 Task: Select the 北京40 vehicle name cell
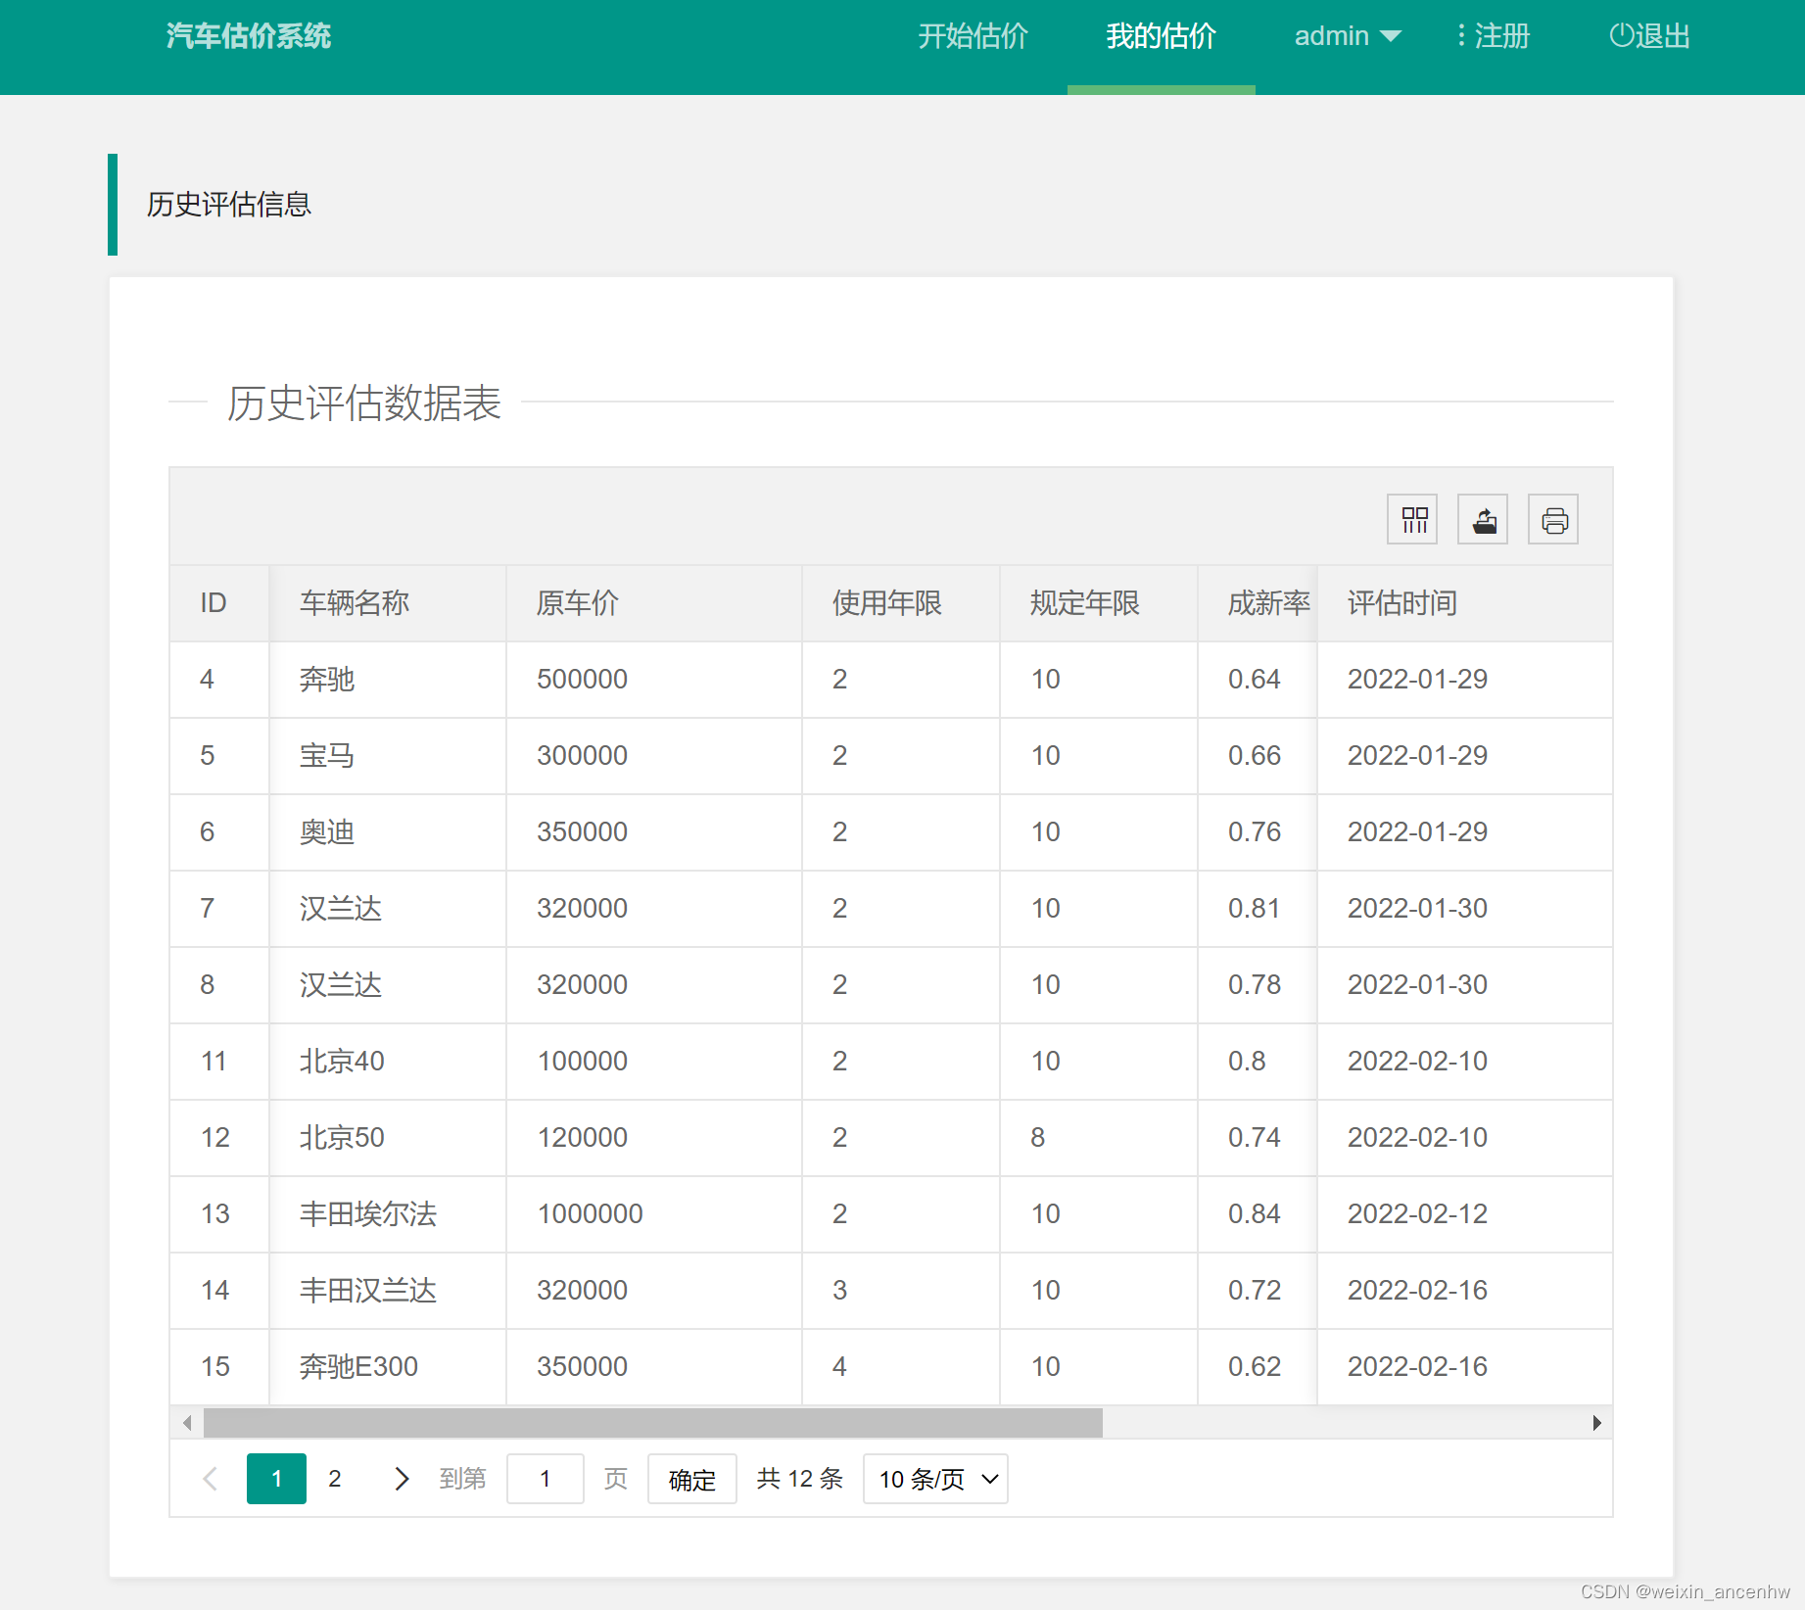(388, 1062)
